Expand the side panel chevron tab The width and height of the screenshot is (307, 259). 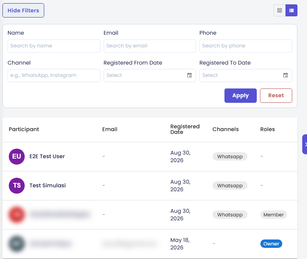[x=305, y=144]
